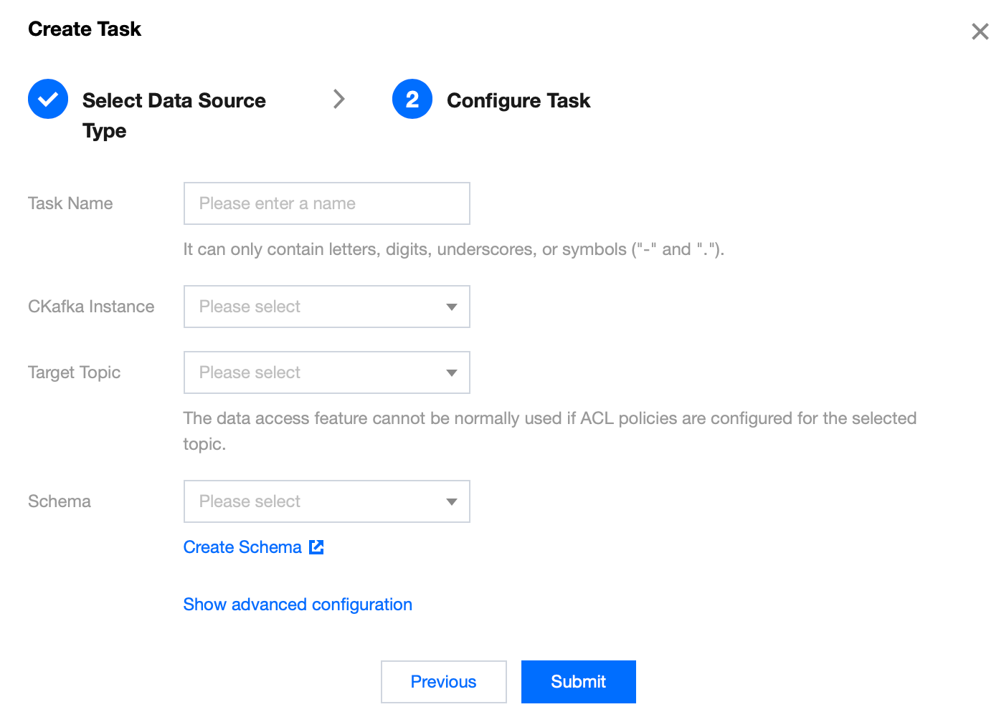The image size is (1004, 722).
Task: Click the Schema dropdown arrow
Action: [x=452, y=502]
